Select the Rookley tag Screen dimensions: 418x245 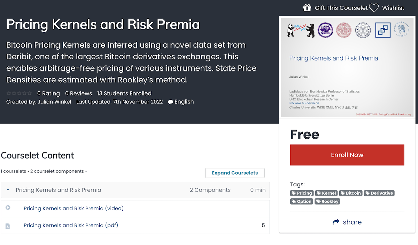tap(327, 202)
